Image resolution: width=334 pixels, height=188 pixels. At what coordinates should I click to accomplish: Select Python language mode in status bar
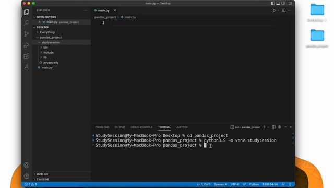254,184
